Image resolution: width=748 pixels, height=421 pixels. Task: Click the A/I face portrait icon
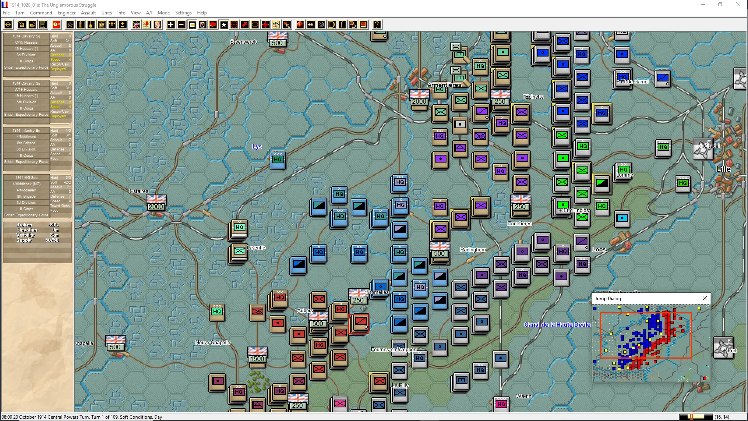pyautogui.click(x=157, y=25)
